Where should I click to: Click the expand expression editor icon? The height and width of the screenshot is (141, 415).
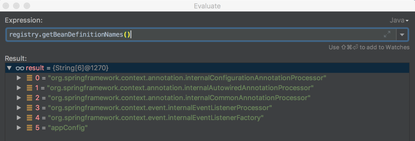(387, 34)
